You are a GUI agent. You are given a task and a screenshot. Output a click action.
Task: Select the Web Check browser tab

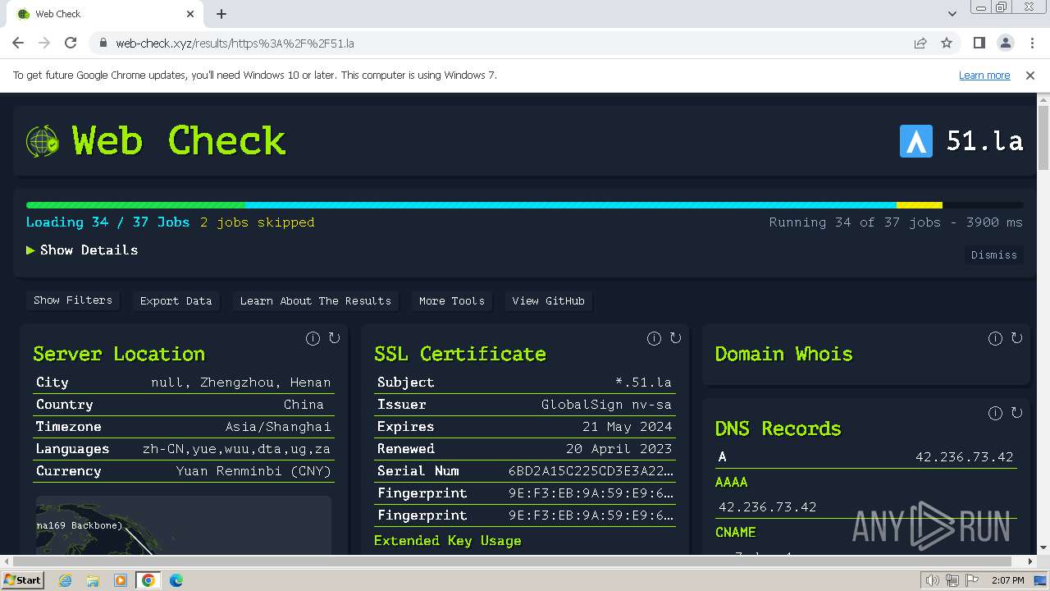(105, 14)
